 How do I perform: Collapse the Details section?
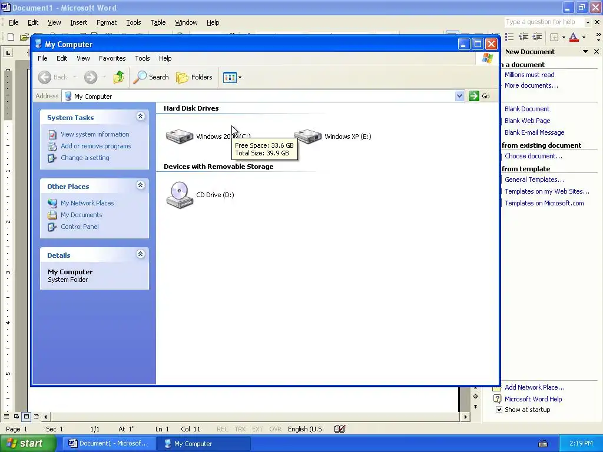point(141,254)
